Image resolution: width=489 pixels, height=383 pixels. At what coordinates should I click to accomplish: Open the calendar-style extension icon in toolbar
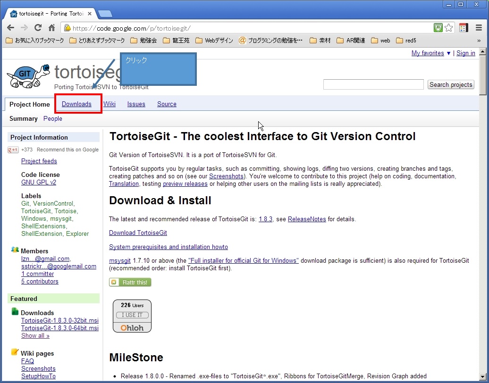tap(464, 28)
